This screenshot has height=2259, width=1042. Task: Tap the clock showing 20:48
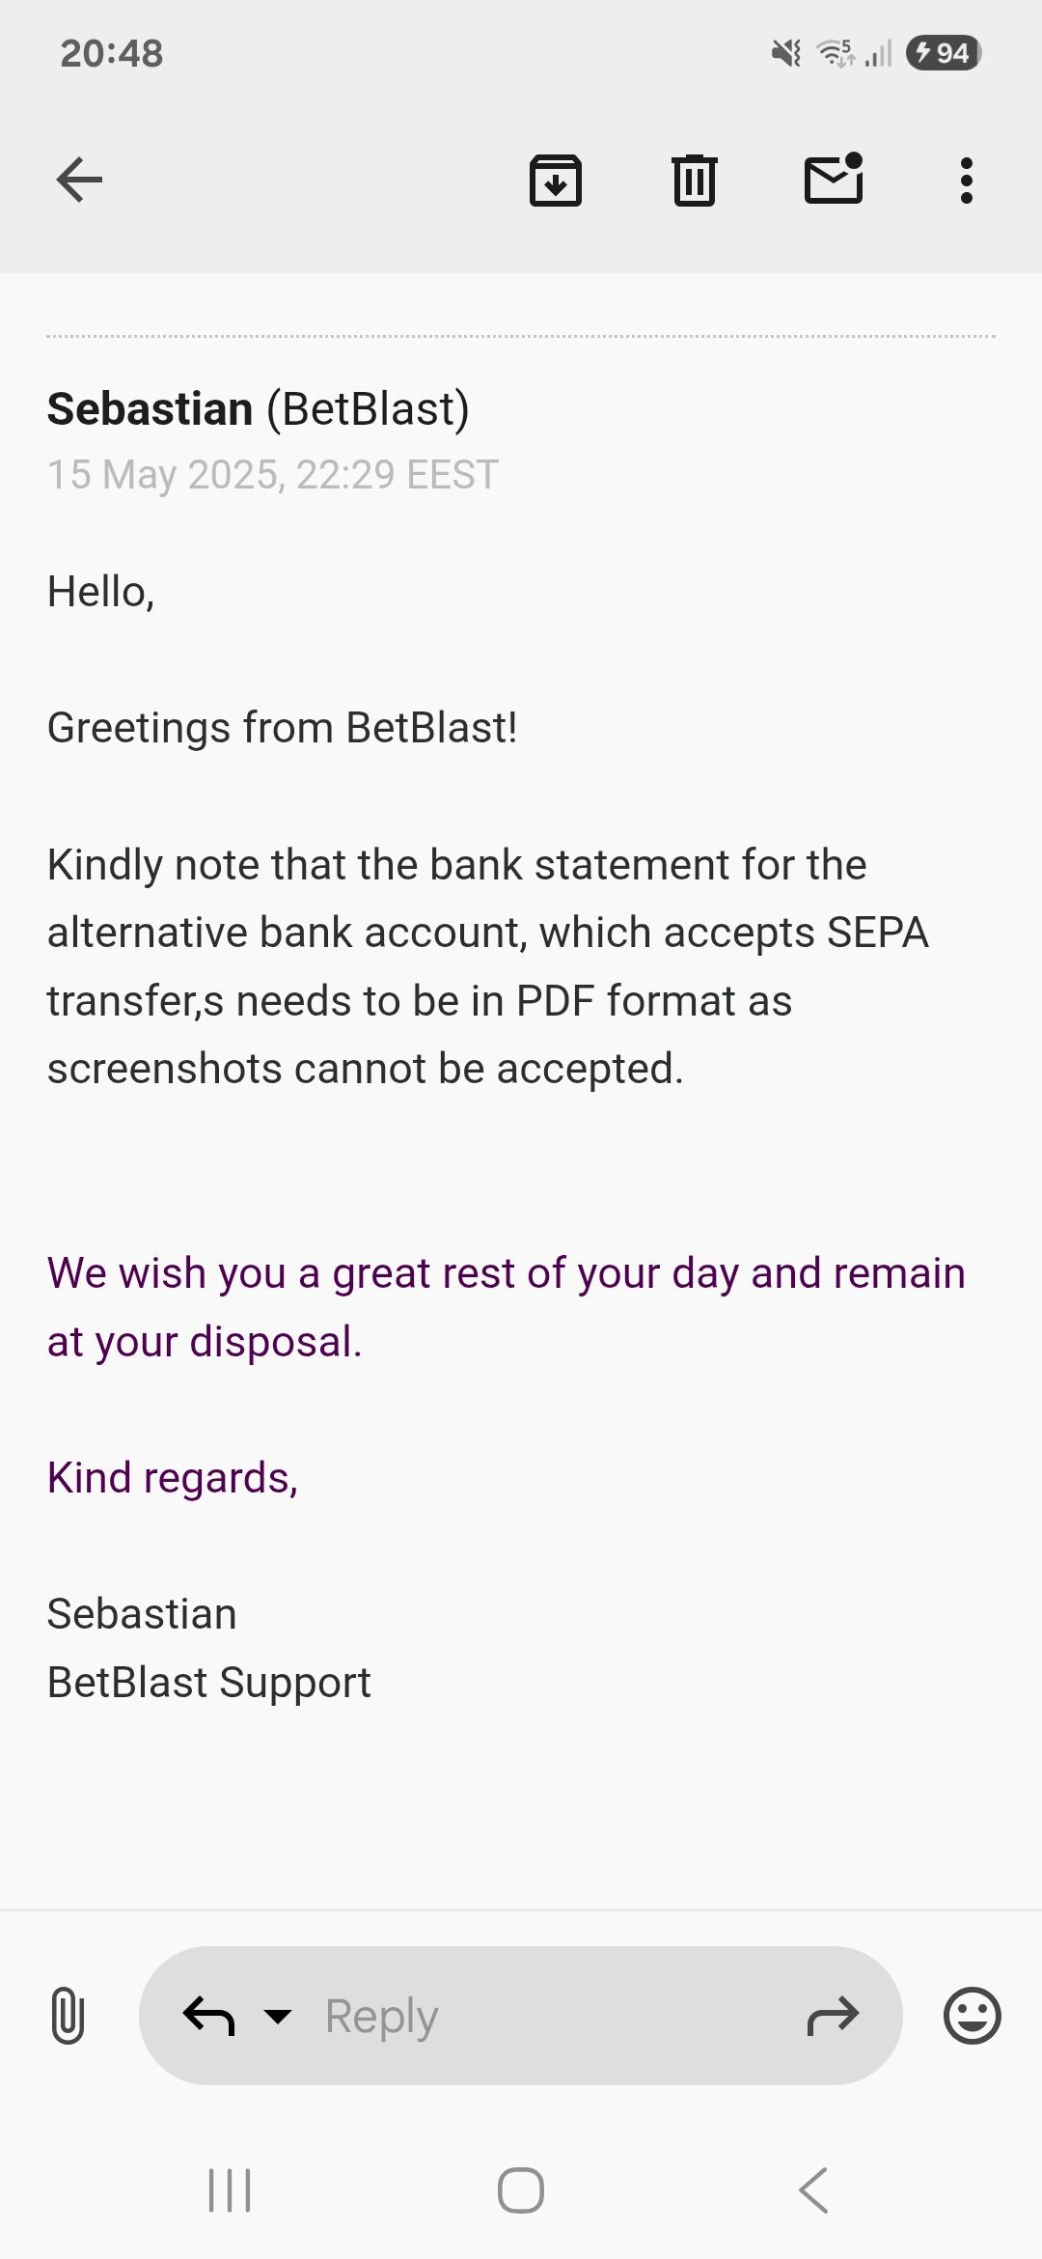(x=112, y=53)
